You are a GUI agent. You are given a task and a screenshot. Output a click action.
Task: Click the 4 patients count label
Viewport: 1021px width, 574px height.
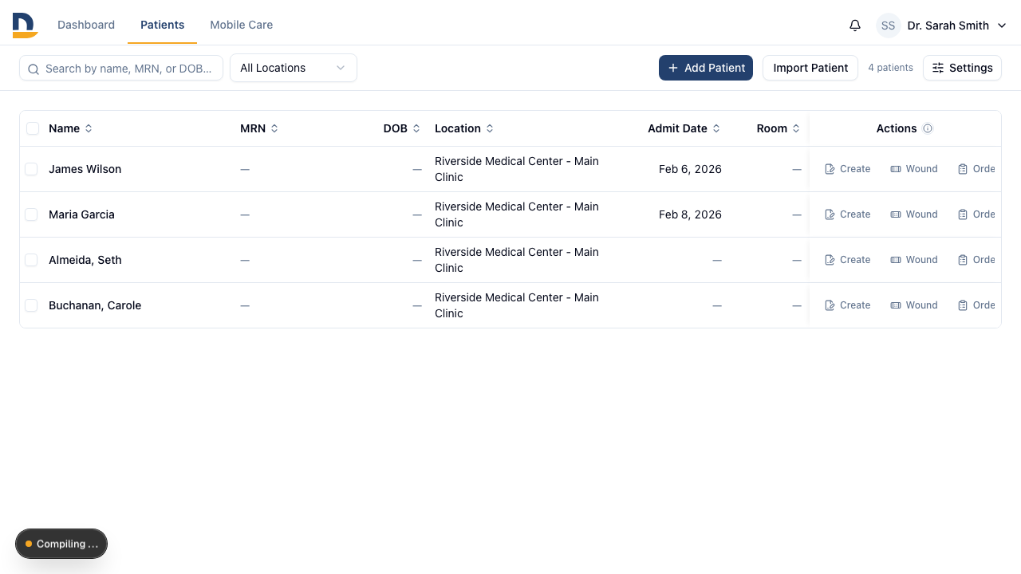click(x=890, y=68)
